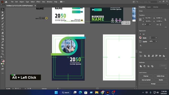169x95 pixels.
Task: Open the Effect menu
Action: (38, 2)
